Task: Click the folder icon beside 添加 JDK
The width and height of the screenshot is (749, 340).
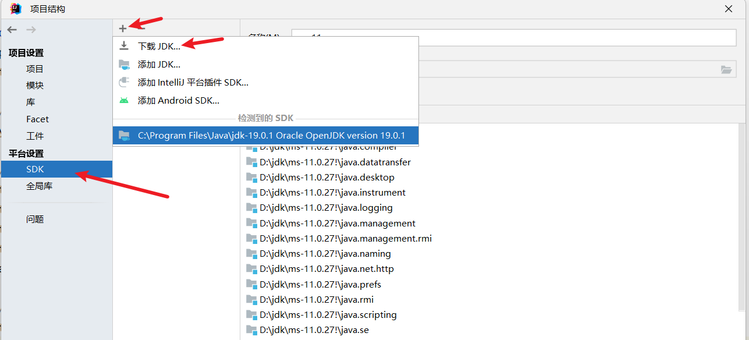Action: [x=124, y=64]
